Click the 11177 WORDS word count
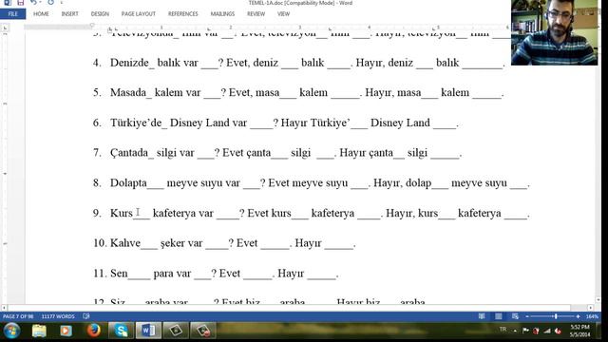This screenshot has width=608, height=342. pyautogui.click(x=58, y=316)
